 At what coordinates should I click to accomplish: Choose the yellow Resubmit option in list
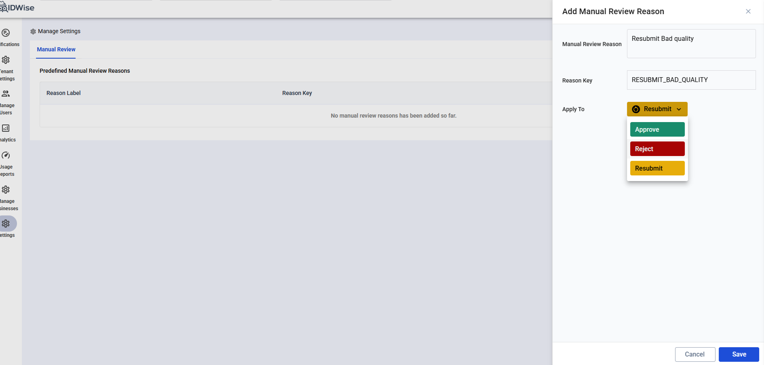[657, 168]
